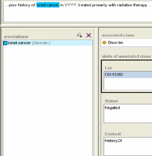This screenshot has width=152, height=156.
Task: Delete annotation with the purple X icon
Action: tap(89, 35)
